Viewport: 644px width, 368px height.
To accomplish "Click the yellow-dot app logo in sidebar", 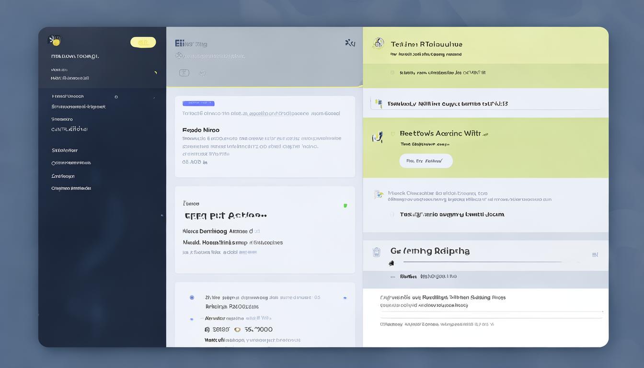I will pos(55,41).
